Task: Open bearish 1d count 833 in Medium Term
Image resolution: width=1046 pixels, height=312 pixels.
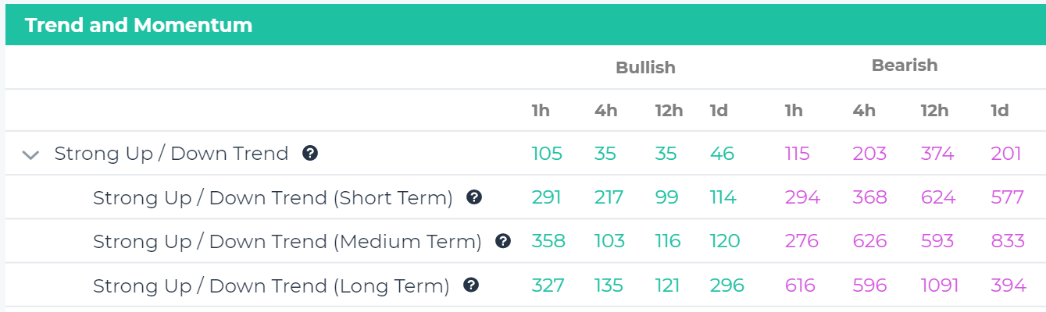Action: click(x=1008, y=241)
